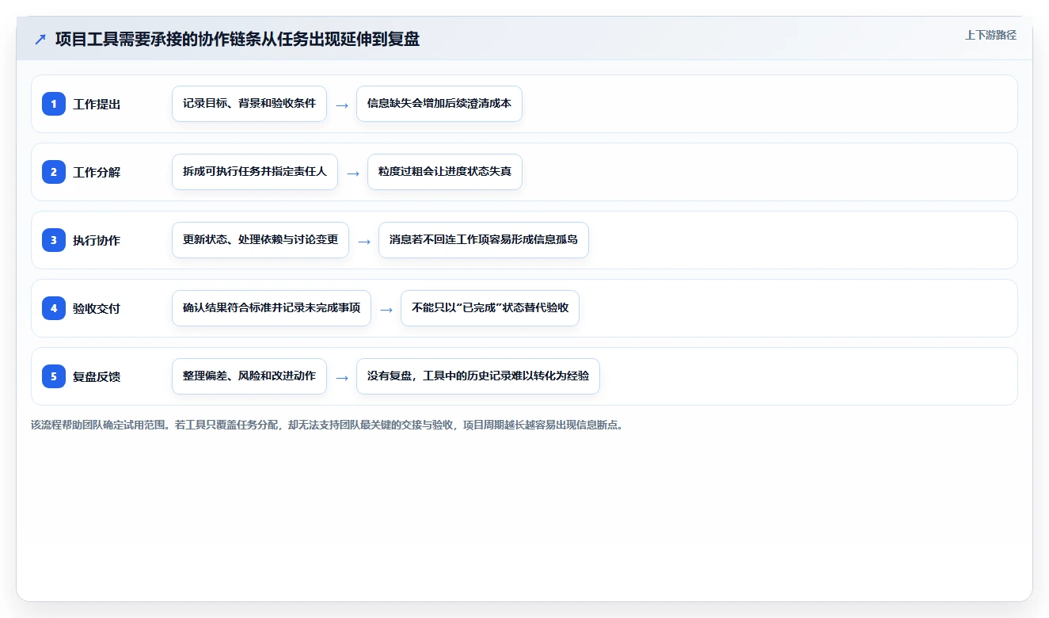The width and height of the screenshot is (1049, 618).
Task: Click the arrow in the 执行协作 row
Action: pyautogui.click(x=364, y=241)
